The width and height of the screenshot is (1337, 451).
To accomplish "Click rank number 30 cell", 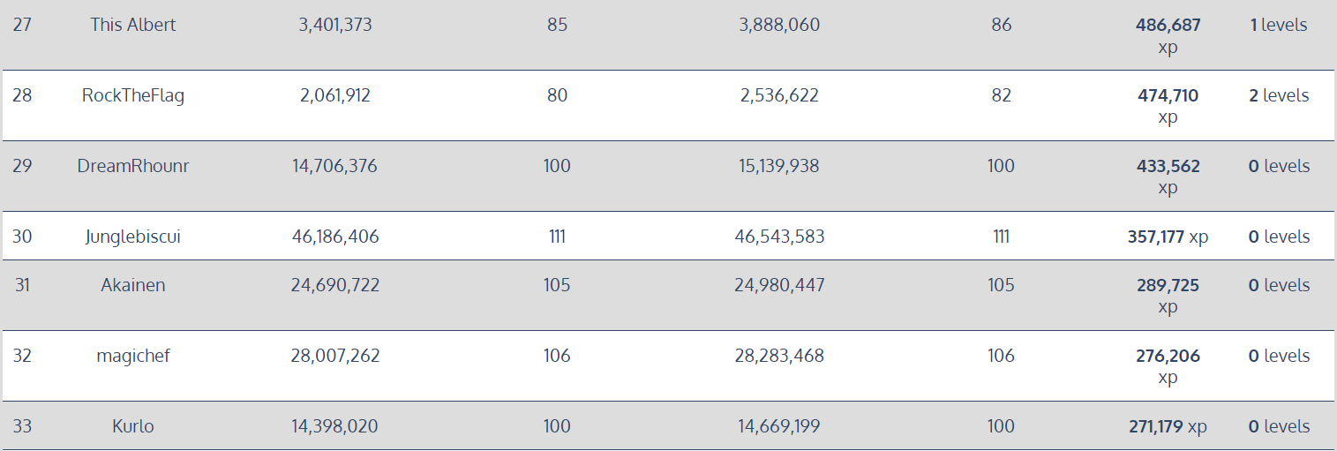I will 22,237.
